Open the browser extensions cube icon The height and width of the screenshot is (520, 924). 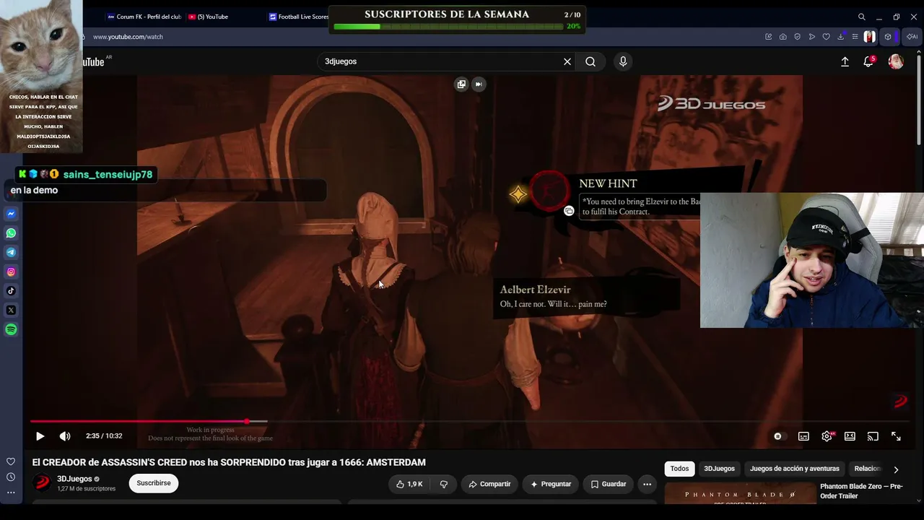coord(887,37)
